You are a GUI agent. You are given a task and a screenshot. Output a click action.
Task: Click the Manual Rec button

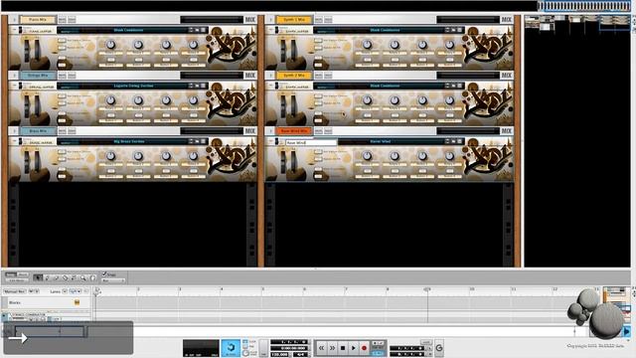[x=14, y=291]
